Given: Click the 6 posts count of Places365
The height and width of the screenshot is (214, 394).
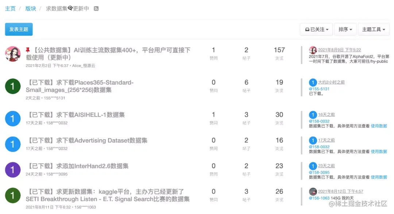Looking at the screenshot, I should pos(246,82).
